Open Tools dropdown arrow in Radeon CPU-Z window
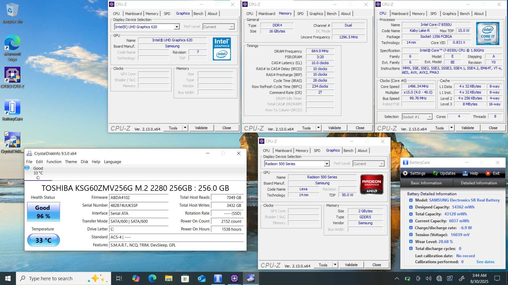The height and width of the screenshot is (285, 508). click(335, 265)
